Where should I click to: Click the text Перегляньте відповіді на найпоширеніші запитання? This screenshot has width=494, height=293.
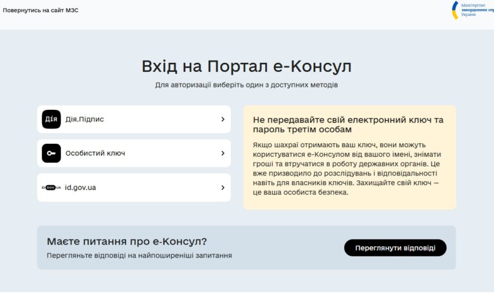tap(139, 256)
